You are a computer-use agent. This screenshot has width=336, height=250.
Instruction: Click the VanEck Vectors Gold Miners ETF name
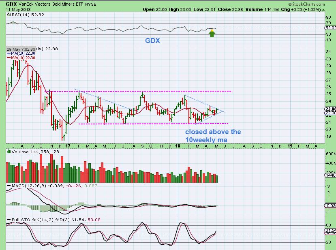[51, 4]
